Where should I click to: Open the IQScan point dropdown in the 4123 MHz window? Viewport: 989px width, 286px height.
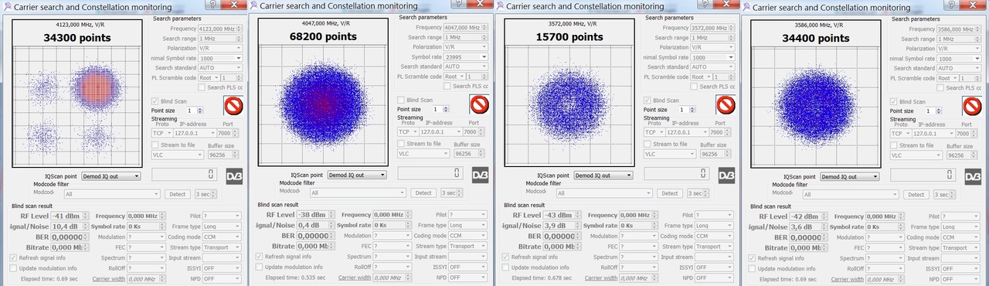coord(112,176)
